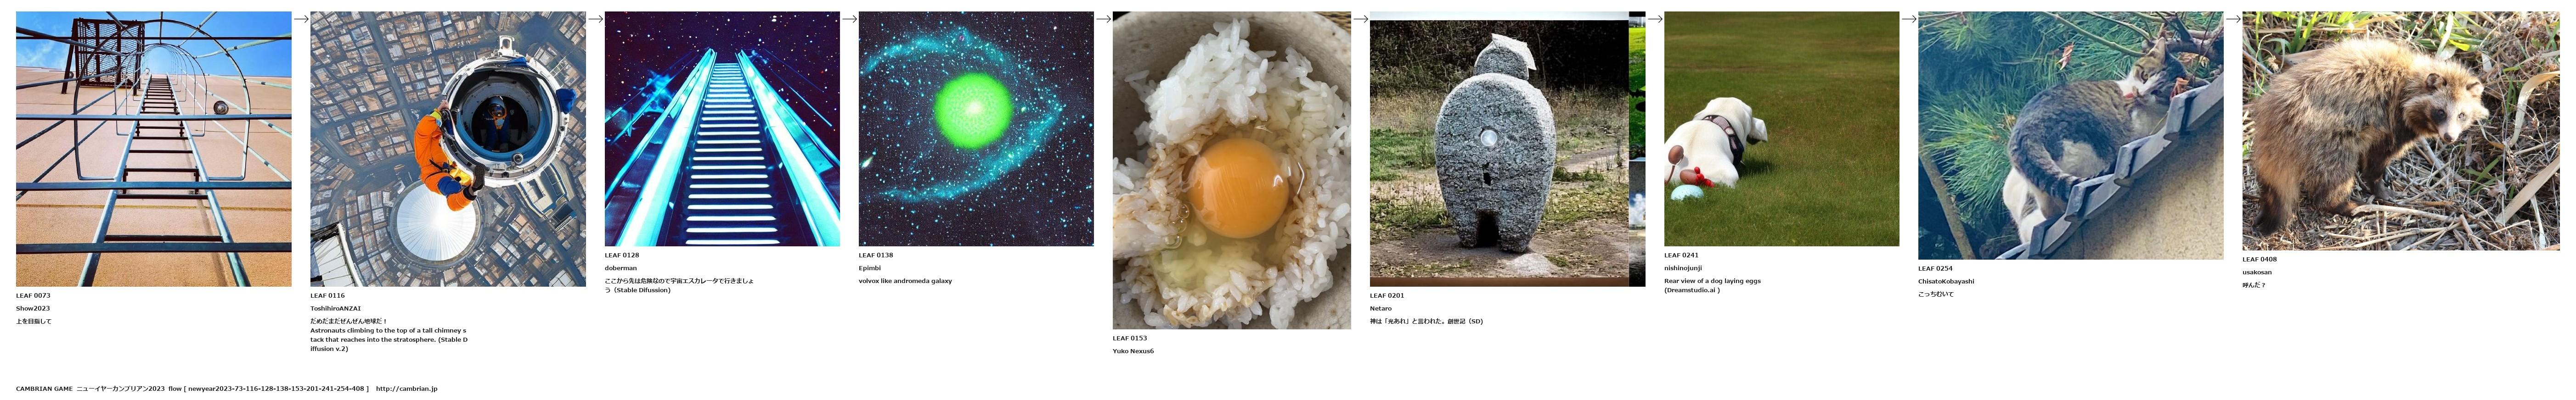Viewport: 2576px width, 400px height.
Task: Click arrow between galaxy and egg images
Action: coord(1103,19)
